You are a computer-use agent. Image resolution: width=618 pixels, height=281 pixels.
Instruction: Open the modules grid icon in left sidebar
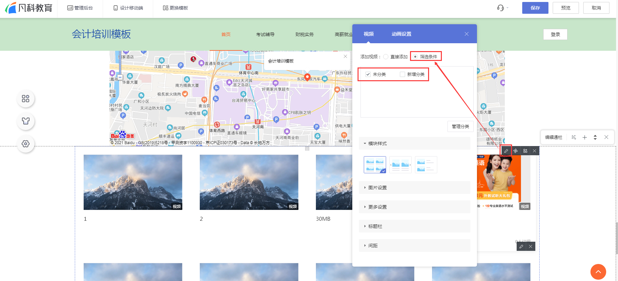click(x=26, y=99)
